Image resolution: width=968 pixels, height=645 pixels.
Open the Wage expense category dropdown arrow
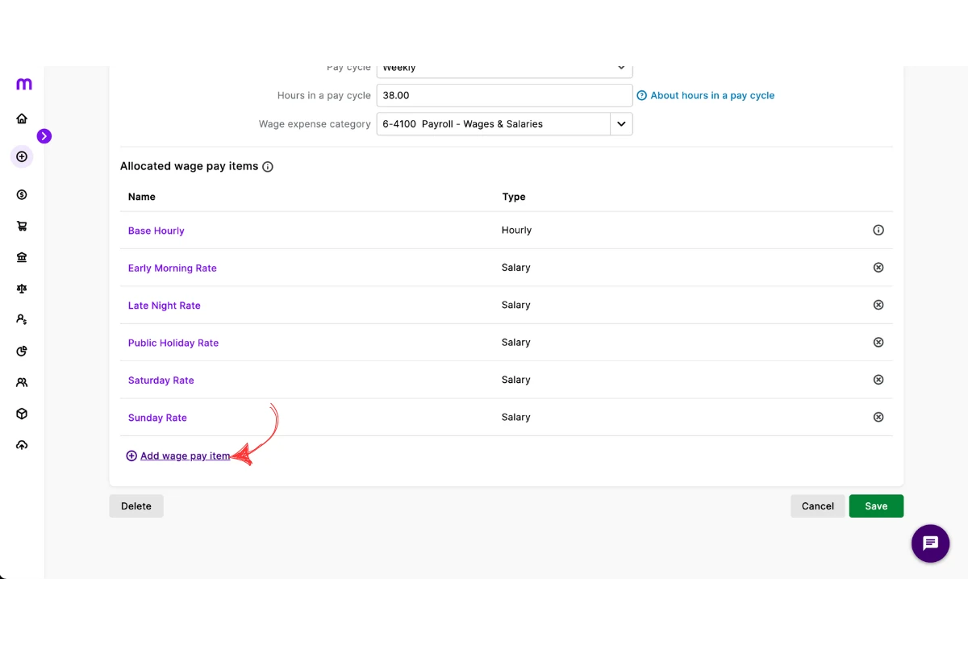(621, 124)
